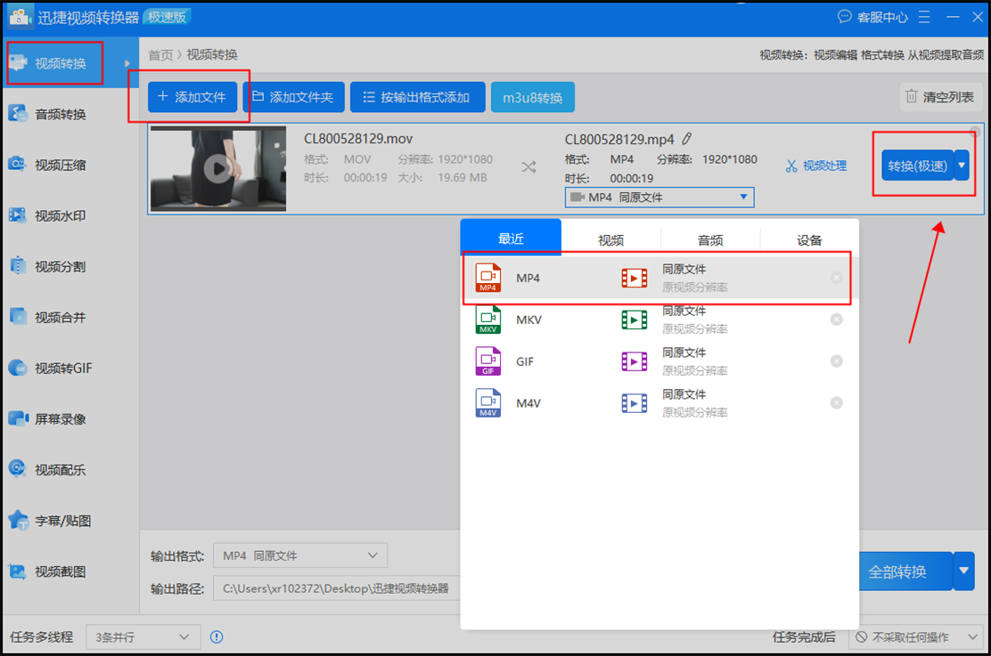The image size is (991, 656).
Task: Choose 同原文件 resolution film icon for MP4
Action: [635, 278]
